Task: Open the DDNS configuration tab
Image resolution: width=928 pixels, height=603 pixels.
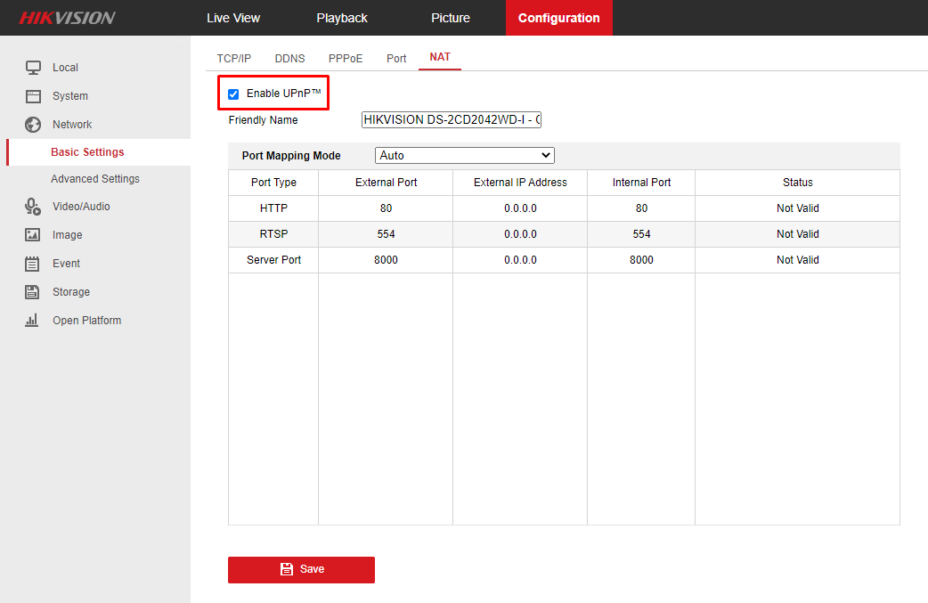Action: (289, 58)
